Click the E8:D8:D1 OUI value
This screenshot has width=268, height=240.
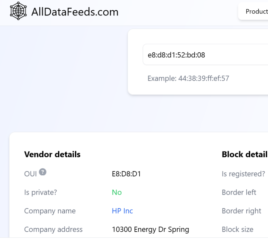(126, 174)
